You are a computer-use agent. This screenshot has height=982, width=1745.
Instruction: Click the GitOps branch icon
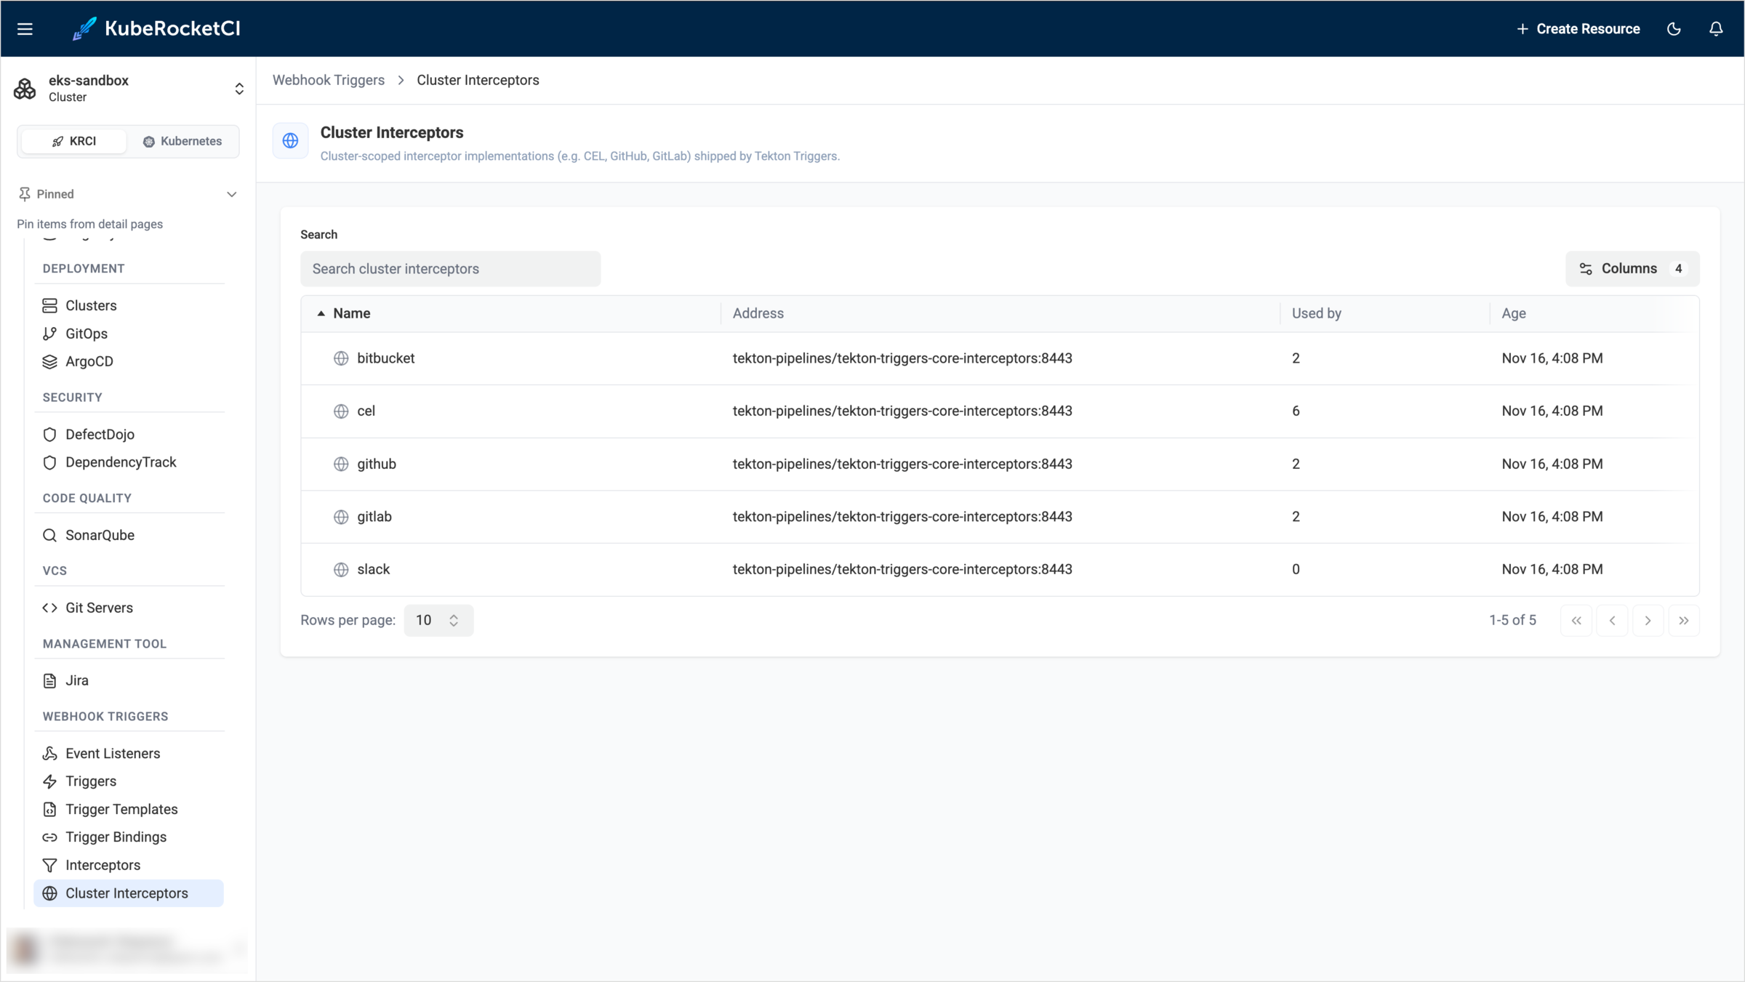coord(49,334)
